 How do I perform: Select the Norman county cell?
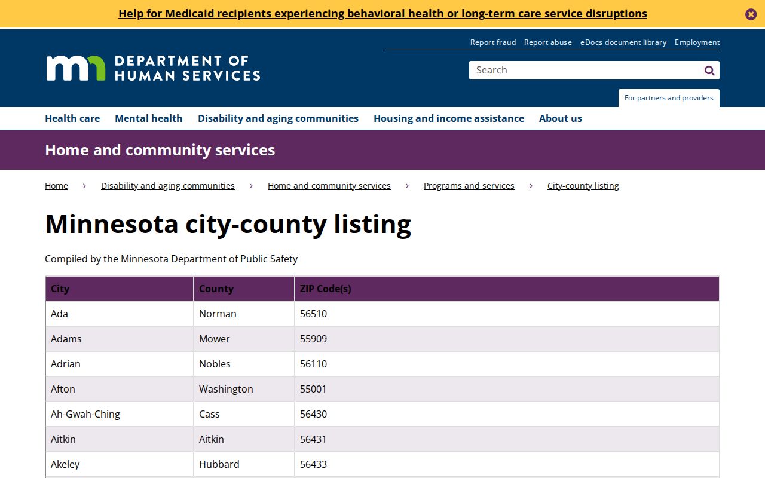click(244, 314)
